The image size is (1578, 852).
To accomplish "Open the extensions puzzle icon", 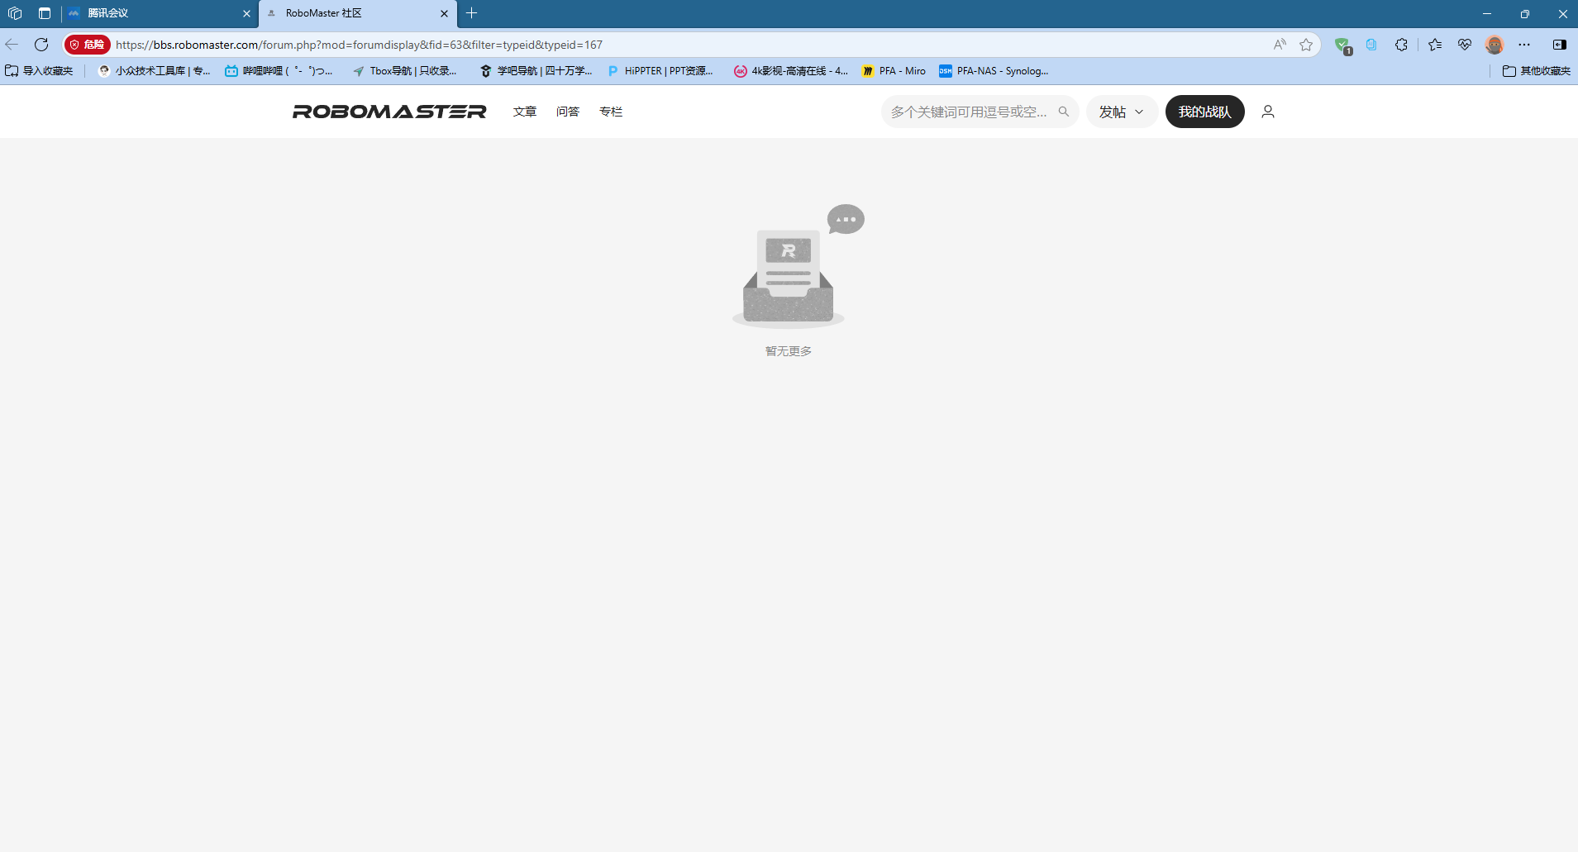I will point(1401,45).
